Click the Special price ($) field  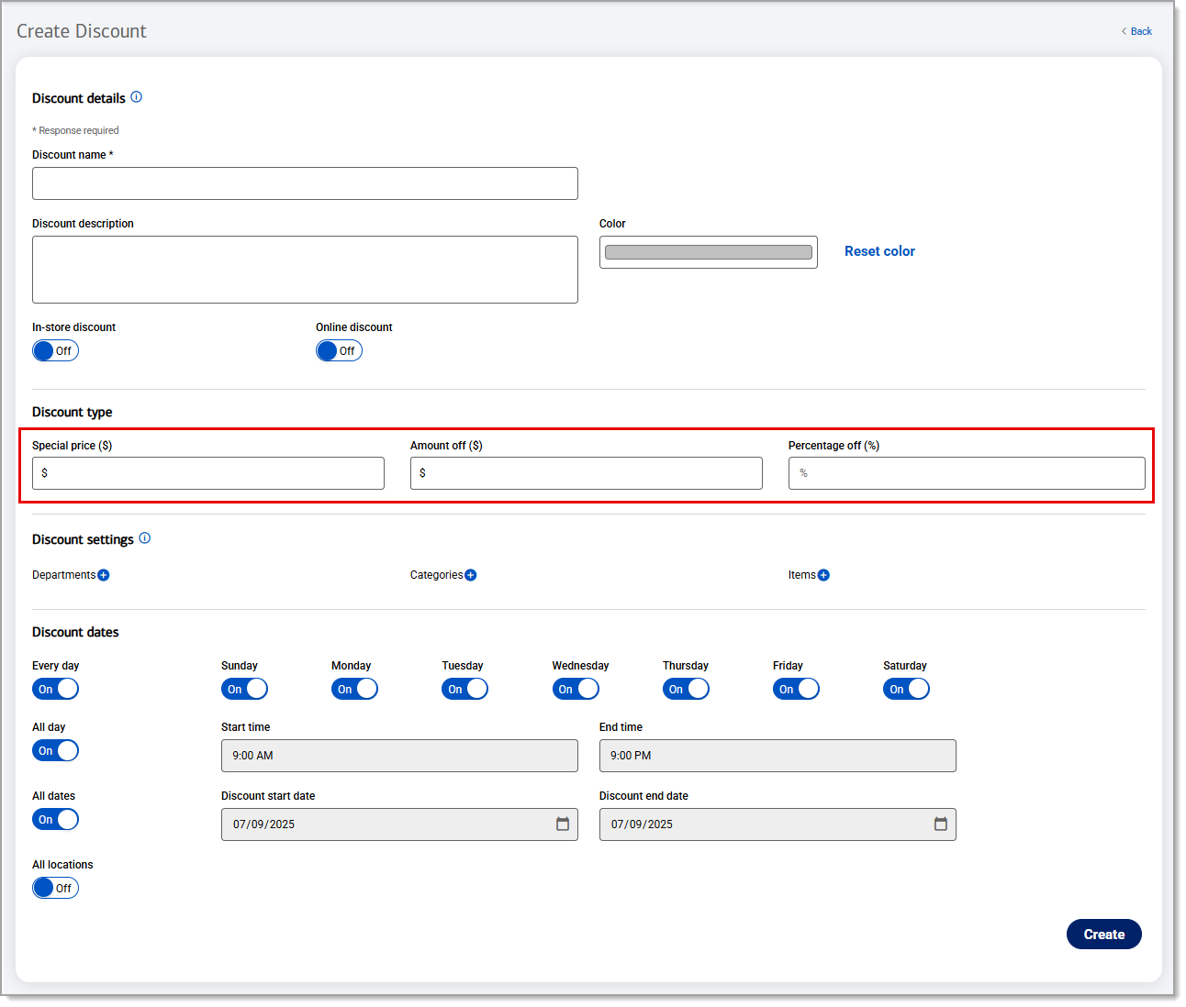click(x=208, y=473)
